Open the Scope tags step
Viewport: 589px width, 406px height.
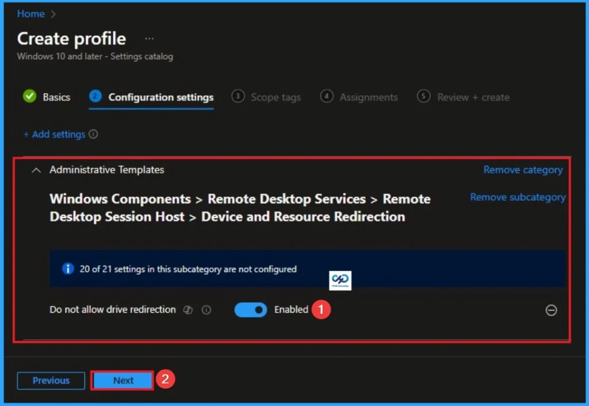tap(276, 97)
